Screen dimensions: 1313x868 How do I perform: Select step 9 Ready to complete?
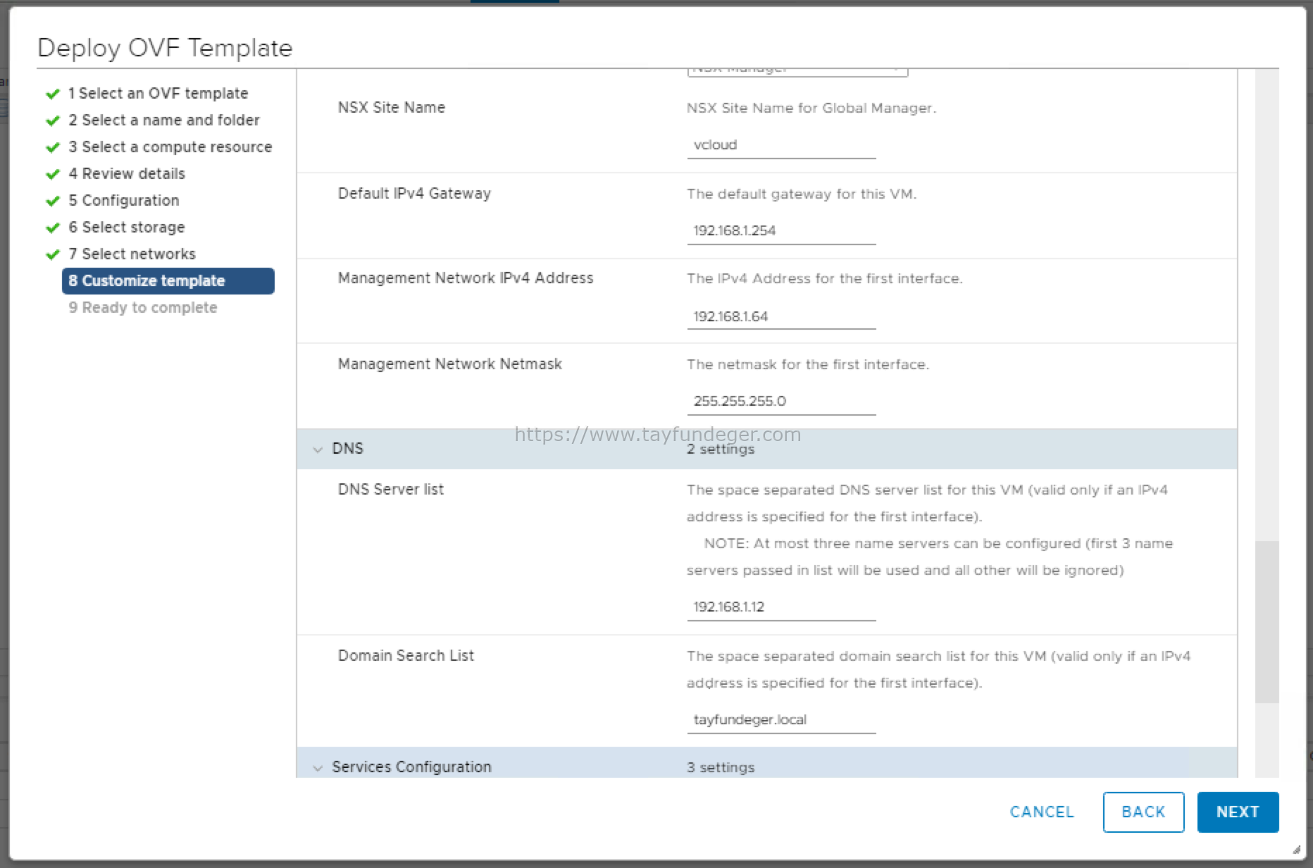(143, 307)
